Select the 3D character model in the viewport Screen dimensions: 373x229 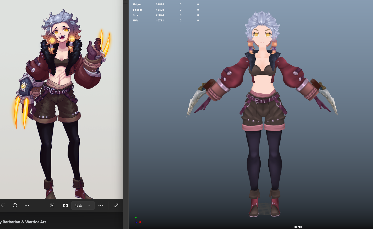pos(262,114)
